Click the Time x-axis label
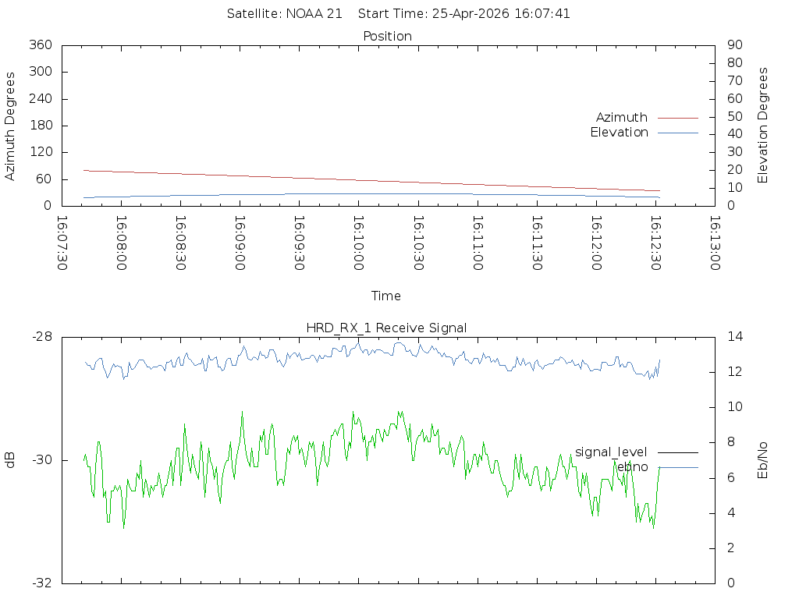The width and height of the screenshot is (799, 599). click(x=386, y=296)
